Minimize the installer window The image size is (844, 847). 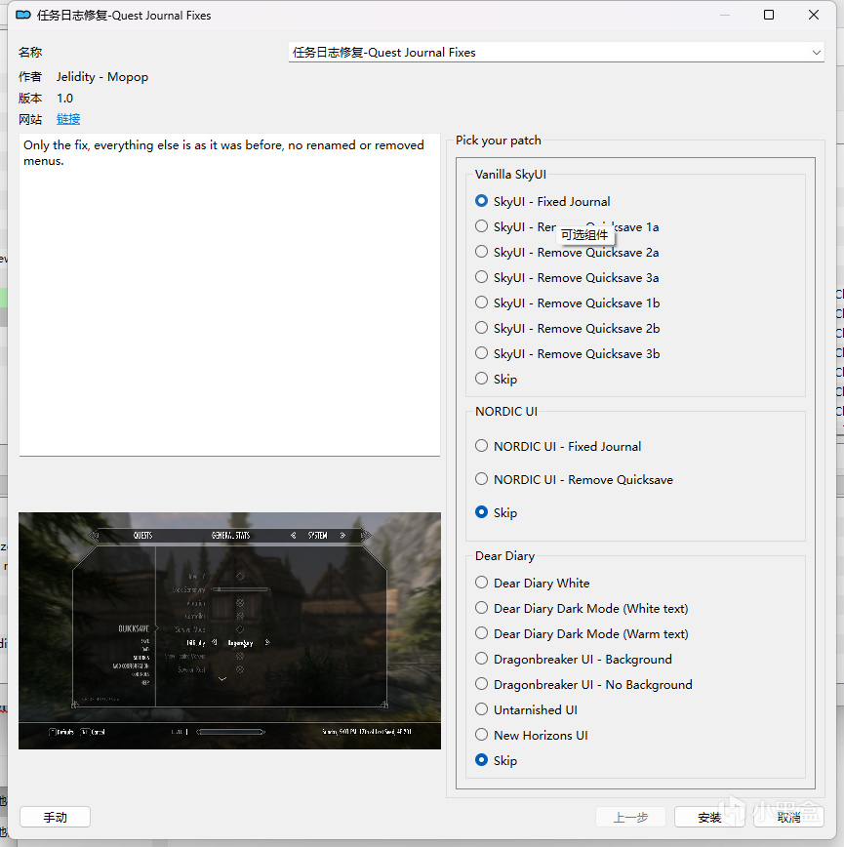click(x=725, y=15)
